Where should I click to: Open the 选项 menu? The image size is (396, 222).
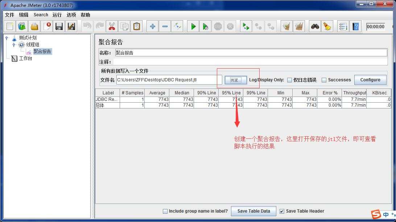tap(71, 15)
